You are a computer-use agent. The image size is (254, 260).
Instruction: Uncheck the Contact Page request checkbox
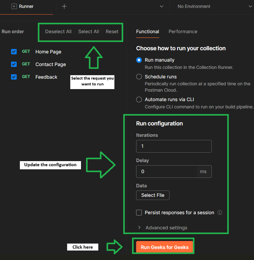tap(14, 64)
